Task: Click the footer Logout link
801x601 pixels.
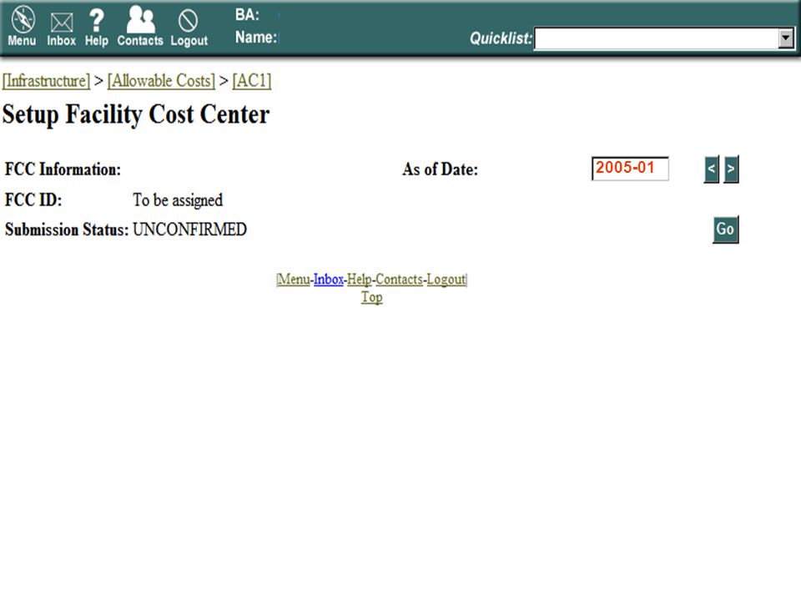Action: [446, 280]
